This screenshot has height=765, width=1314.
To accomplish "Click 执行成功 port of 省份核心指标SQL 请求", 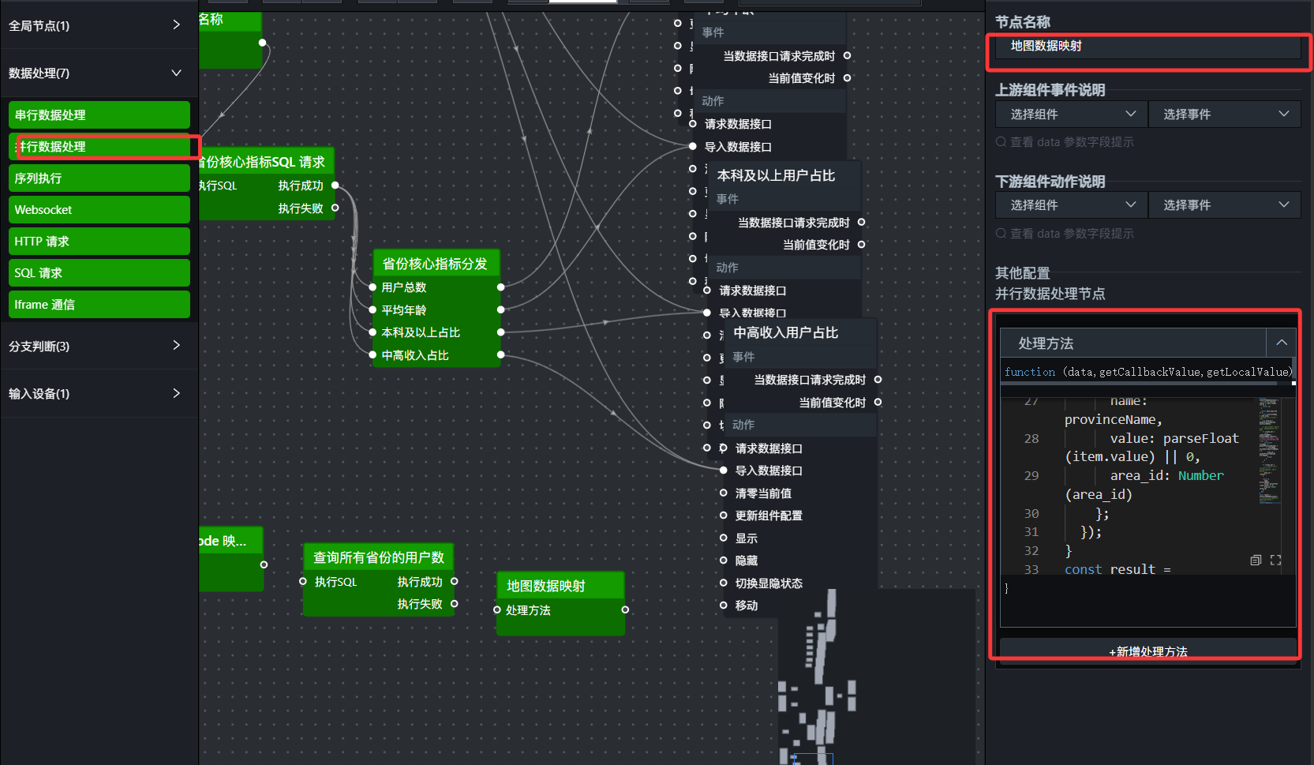I will (335, 186).
